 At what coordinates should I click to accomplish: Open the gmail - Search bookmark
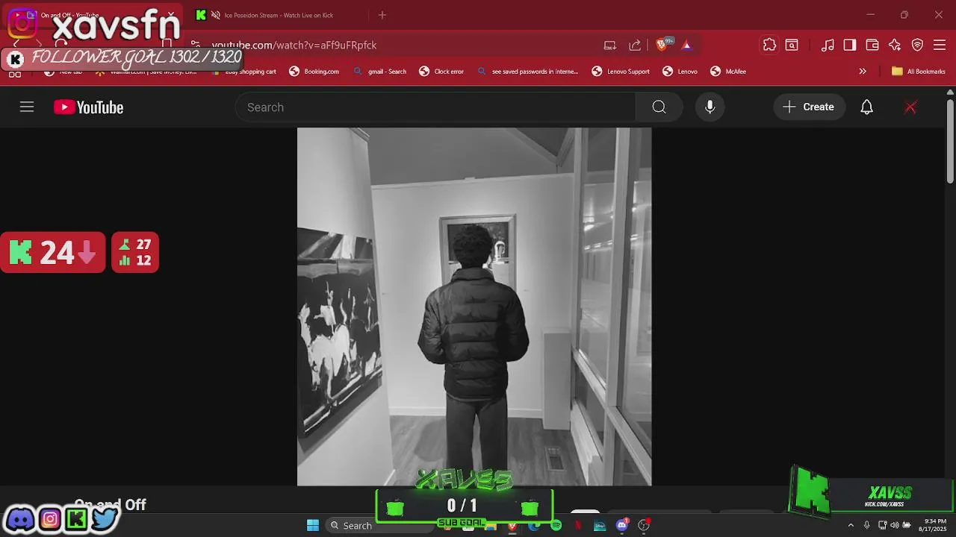click(379, 72)
